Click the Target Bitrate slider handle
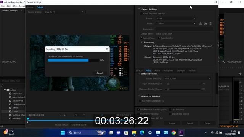Image resolution: width=244 pixels, height=137 pixels. (x=168, y=84)
